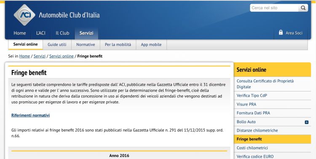The width and height of the screenshot is (316, 159).
Task: Click the ACI diamond logo
Action: click(x=24, y=15)
